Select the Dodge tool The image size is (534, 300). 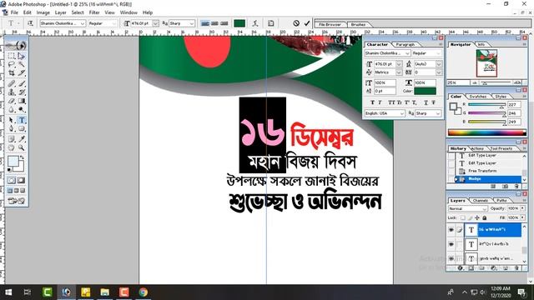click(x=22, y=109)
